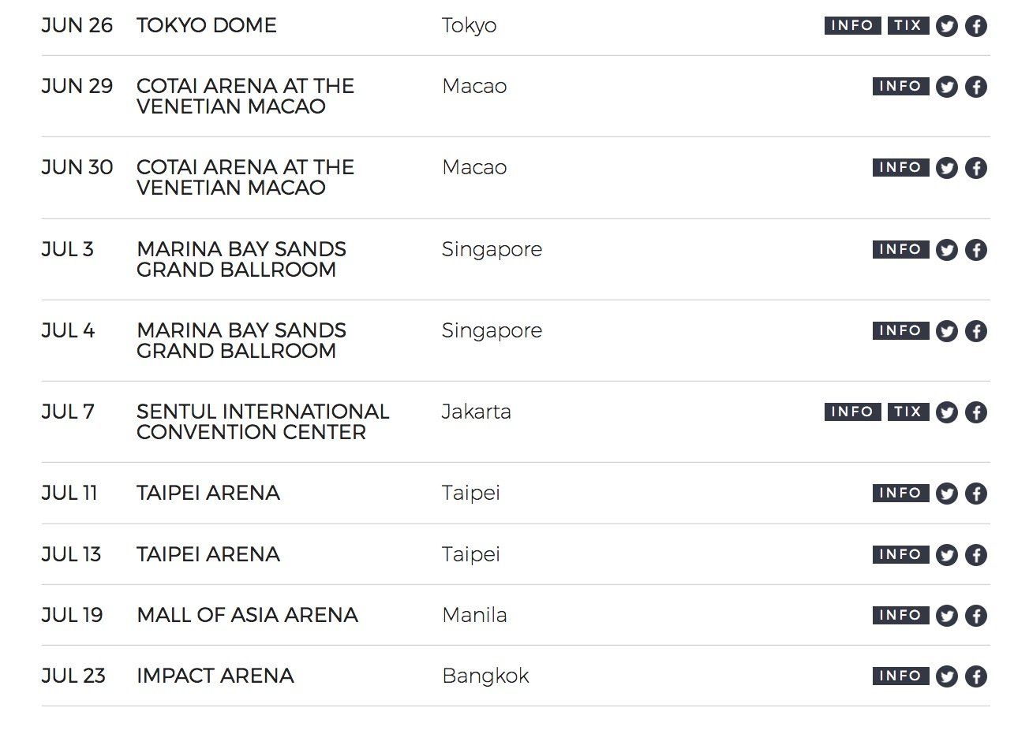Open INFO for Tokyo Dome show

tap(852, 25)
